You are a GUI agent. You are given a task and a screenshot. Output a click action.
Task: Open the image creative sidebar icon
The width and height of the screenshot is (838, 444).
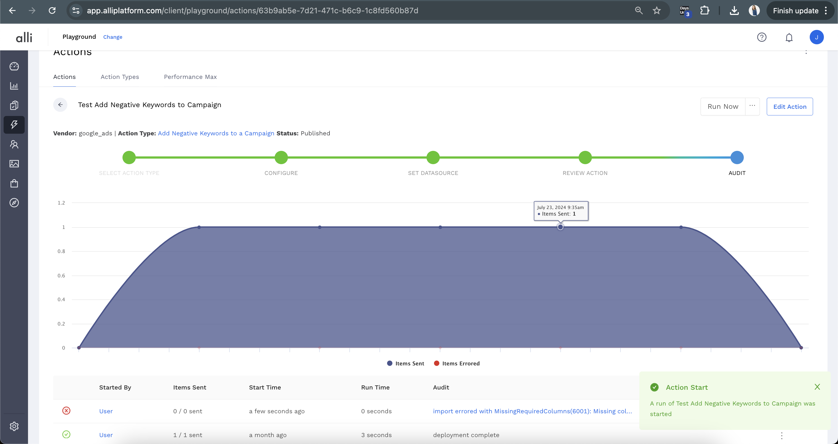[14, 164]
